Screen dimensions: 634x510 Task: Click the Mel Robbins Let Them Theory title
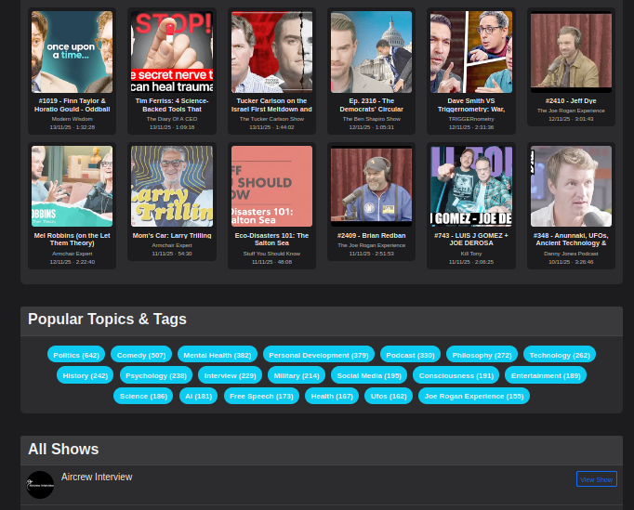[72, 240]
